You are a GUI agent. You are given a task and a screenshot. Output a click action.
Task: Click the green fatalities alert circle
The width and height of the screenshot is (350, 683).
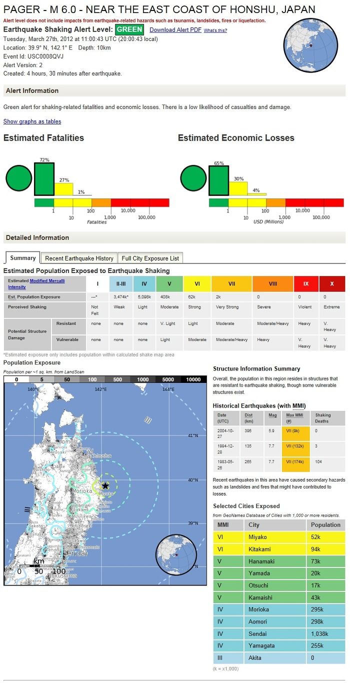point(19,177)
